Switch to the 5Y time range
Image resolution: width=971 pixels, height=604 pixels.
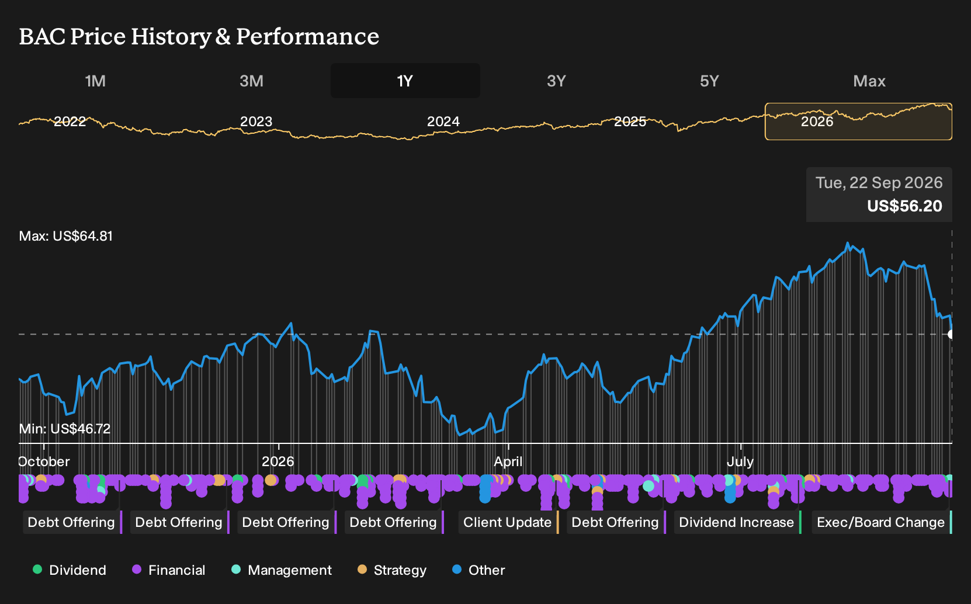709,81
